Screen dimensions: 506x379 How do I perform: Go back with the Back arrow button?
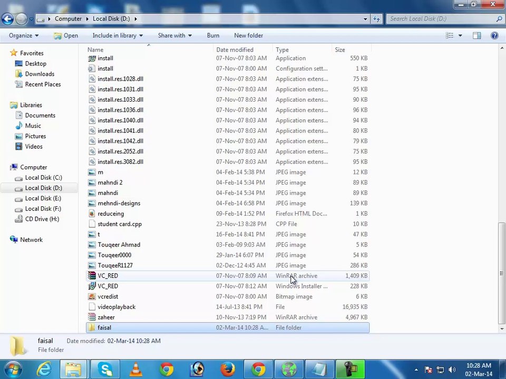coord(8,19)
